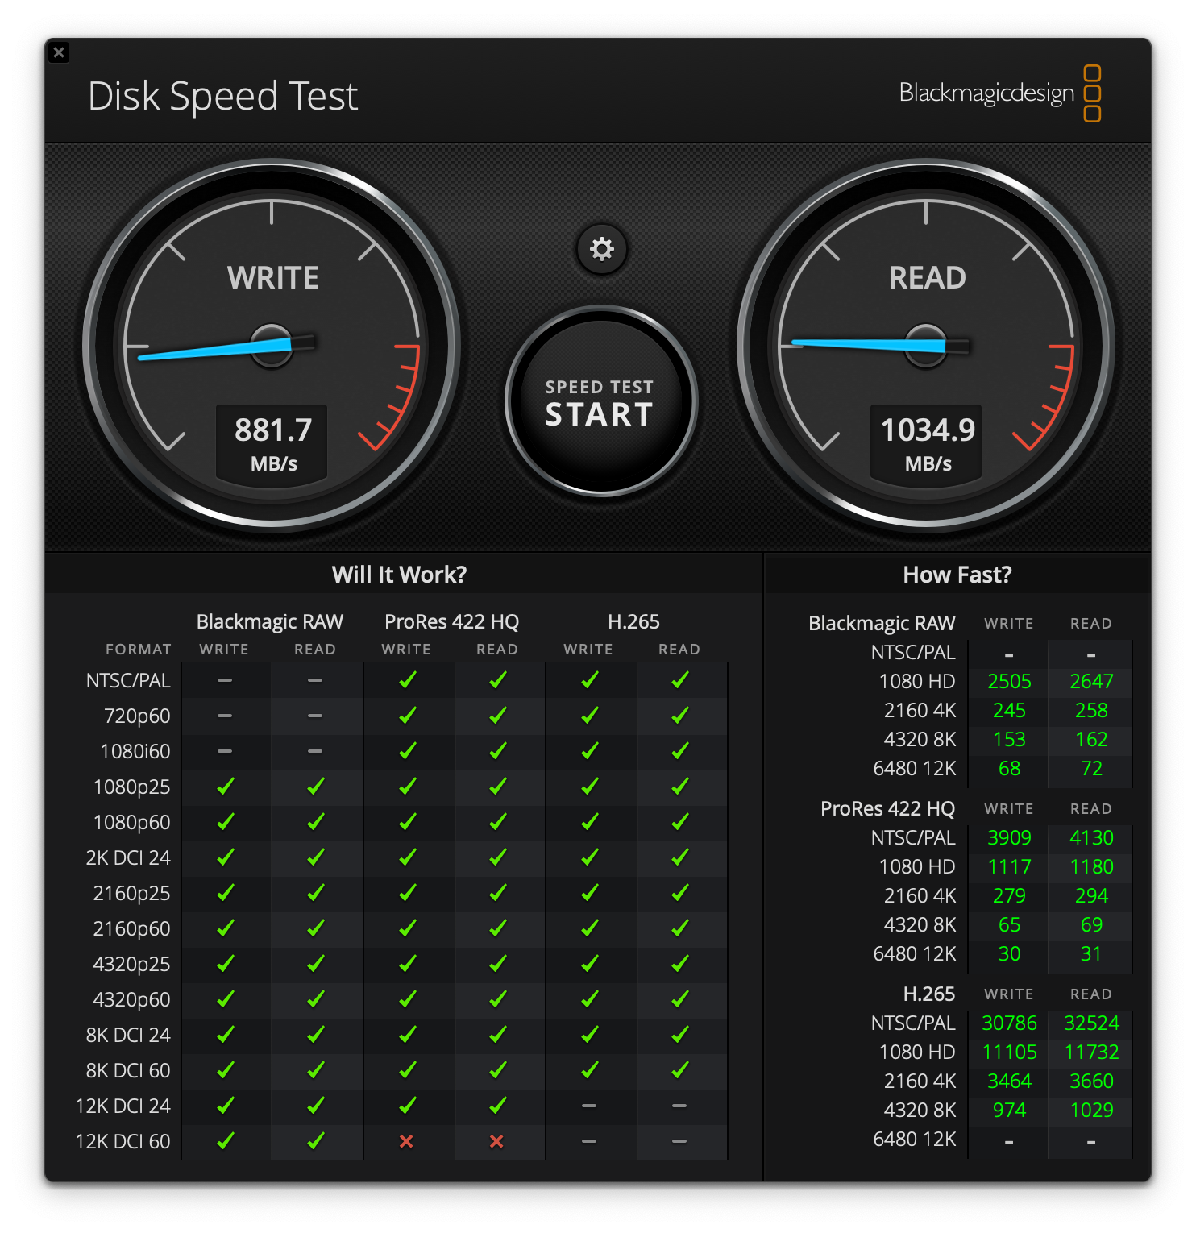The image size is (1196, 1233).
Task: Click H.265 write checkmark for NTSC/PAL
Action: point(590,679)
